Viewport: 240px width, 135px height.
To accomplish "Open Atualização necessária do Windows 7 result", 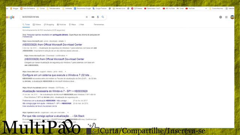I will 55,91.
